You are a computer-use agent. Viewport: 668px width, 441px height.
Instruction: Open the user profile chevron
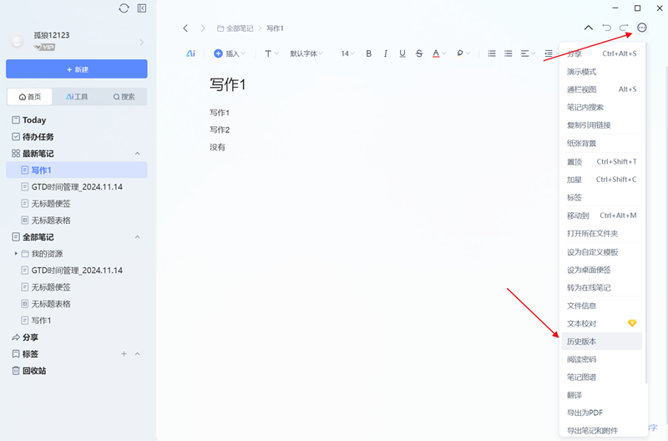click(142, 43)
